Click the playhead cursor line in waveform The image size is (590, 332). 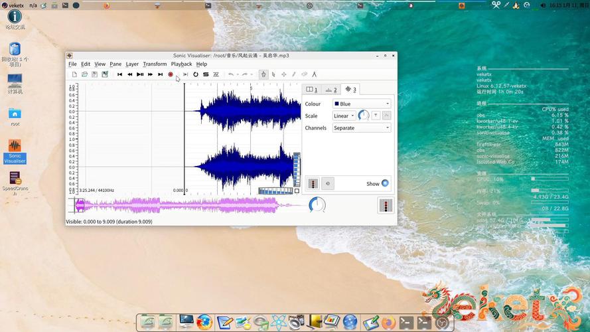[x=184, y=139]
